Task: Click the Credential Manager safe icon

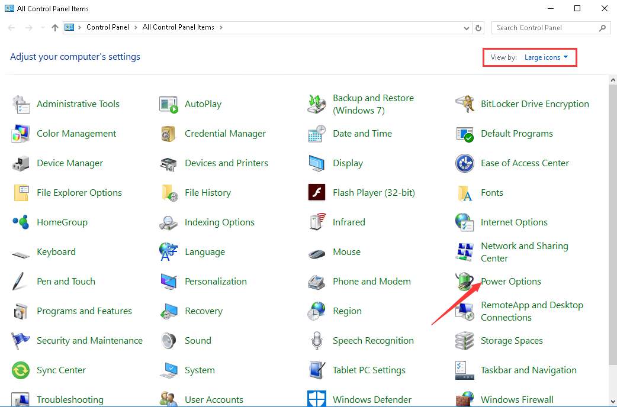Action: click(169, 134)
